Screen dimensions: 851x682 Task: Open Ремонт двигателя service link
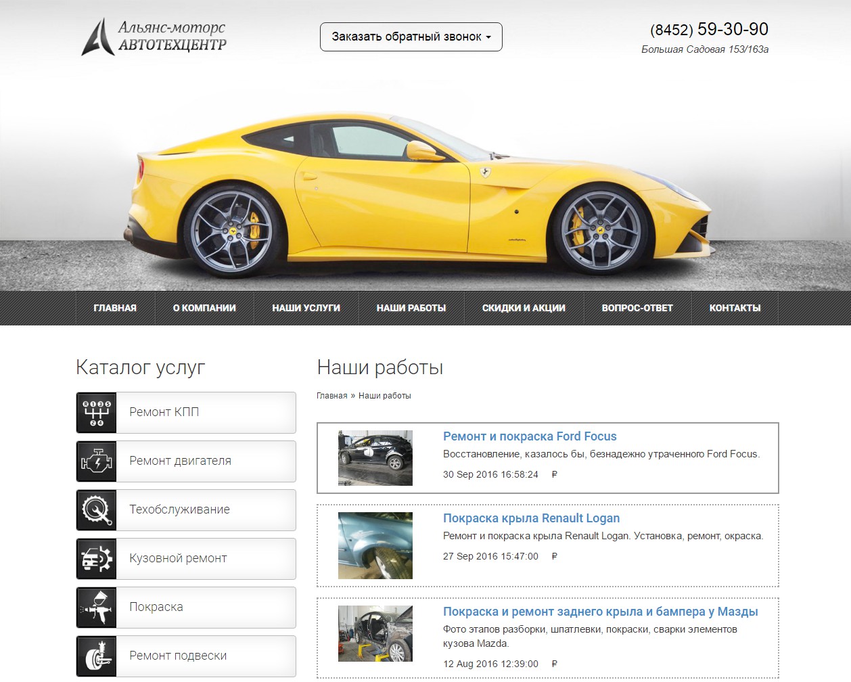click(x=186, y=461)
